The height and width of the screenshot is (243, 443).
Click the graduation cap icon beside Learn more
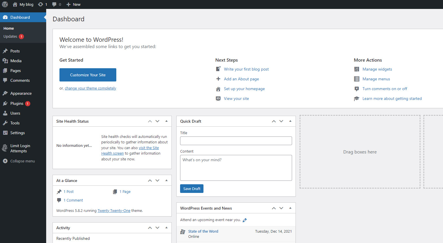[x=357, y=98]
